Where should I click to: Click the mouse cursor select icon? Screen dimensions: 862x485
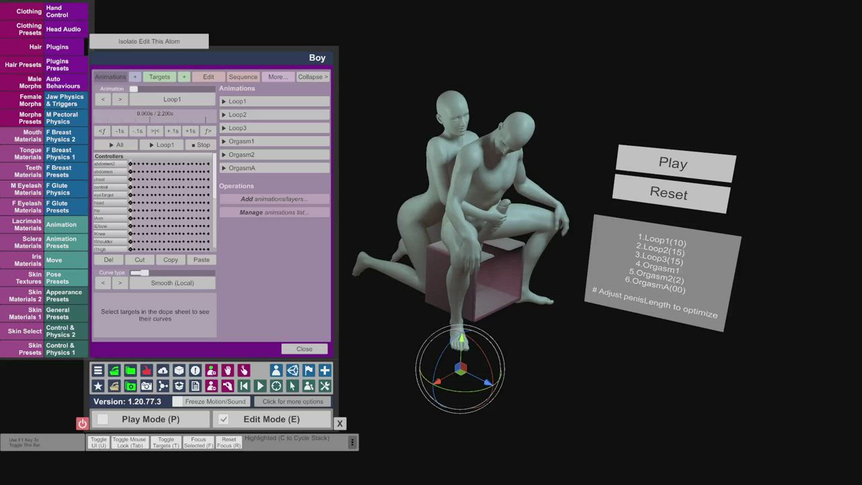point(292,386)
